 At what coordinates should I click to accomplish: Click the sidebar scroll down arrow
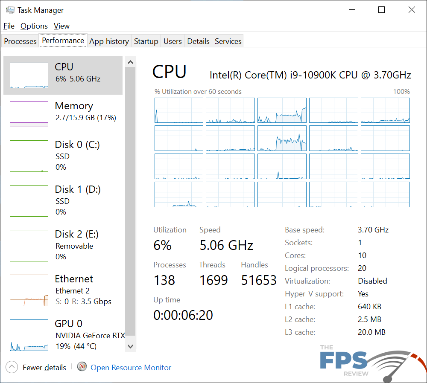point(130,346)
